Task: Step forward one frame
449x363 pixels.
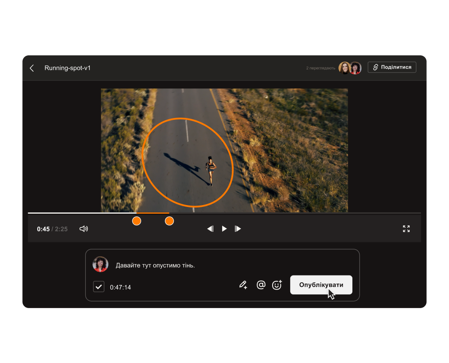Action: tap(238, 229)
